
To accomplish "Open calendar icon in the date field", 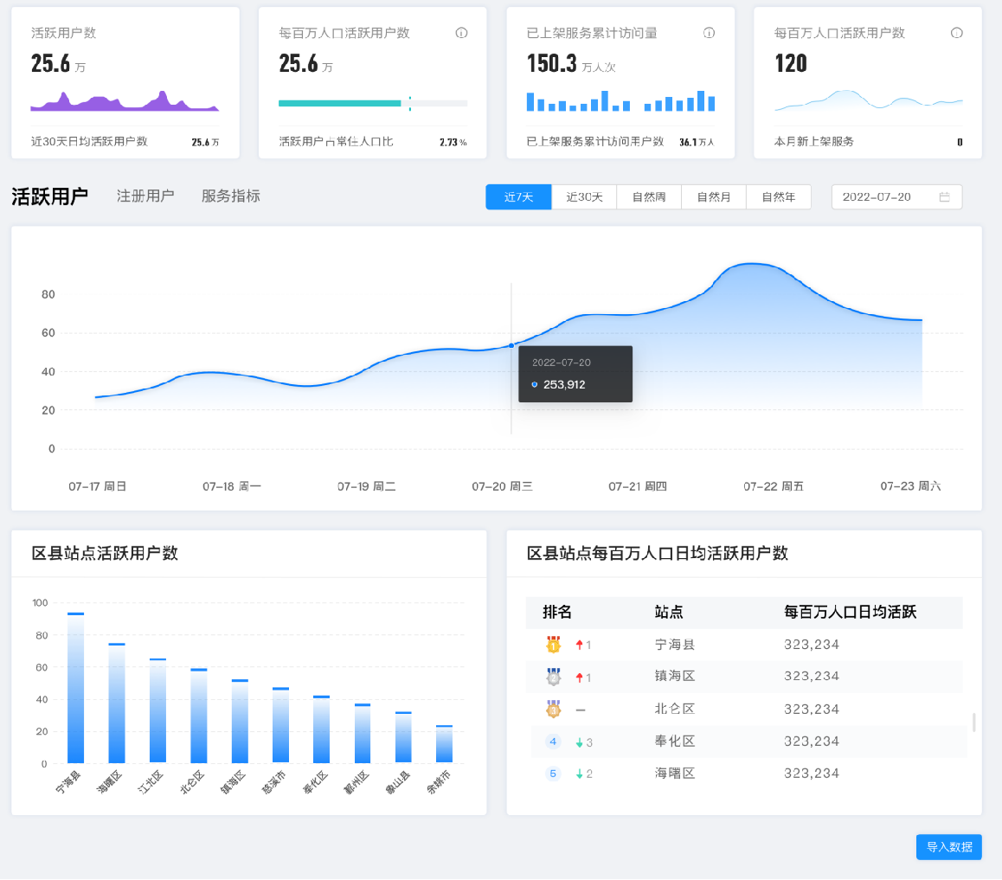I will [x=945, y=196].
